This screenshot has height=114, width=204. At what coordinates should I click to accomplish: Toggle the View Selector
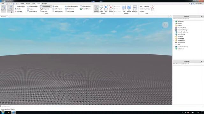point(96,9)
